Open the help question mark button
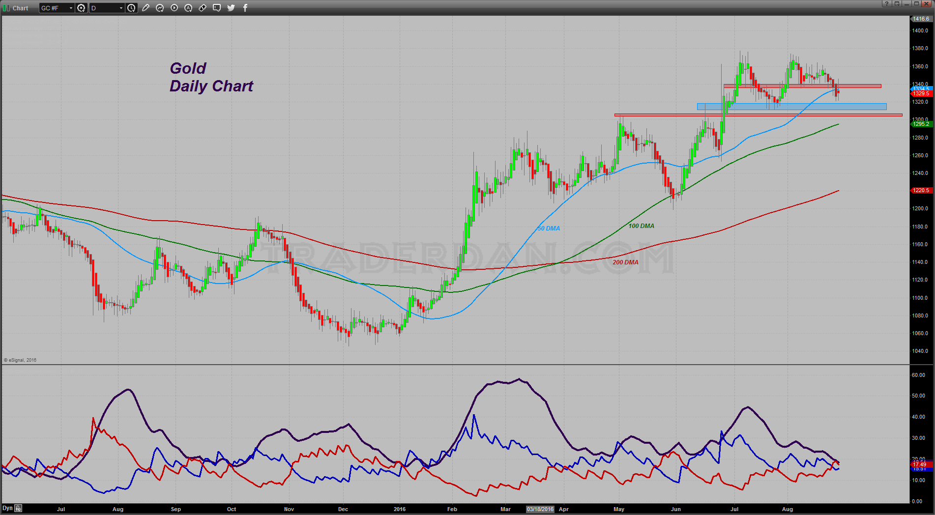The image size is (935, 515). (x=886, y=4)
